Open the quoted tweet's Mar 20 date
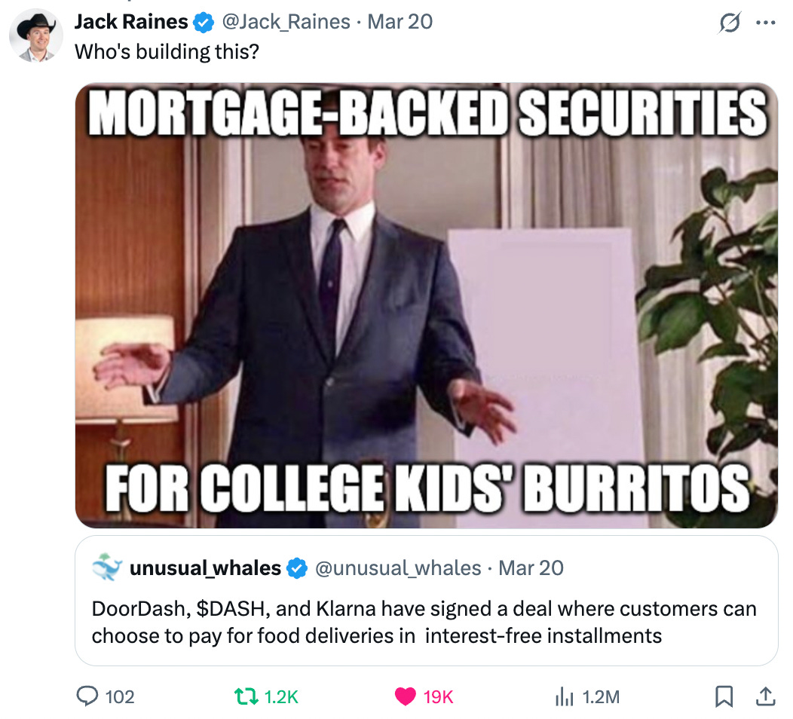The height and width of the screenshot is (719, 793). pyautogui.click(x=531, y=568)
